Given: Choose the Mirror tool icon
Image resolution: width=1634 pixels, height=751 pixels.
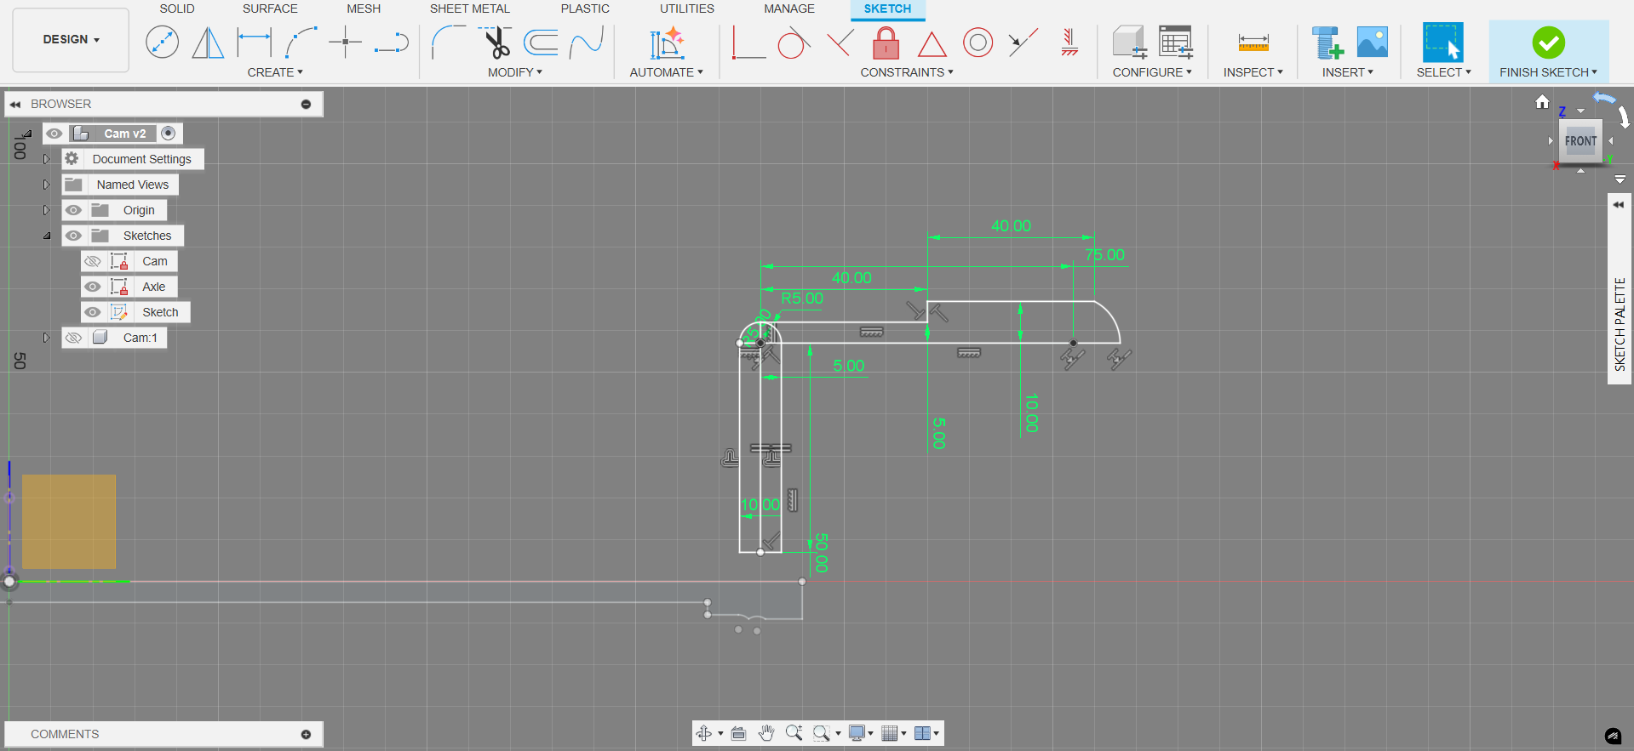Looking at the screenshot, I should 208,42.
